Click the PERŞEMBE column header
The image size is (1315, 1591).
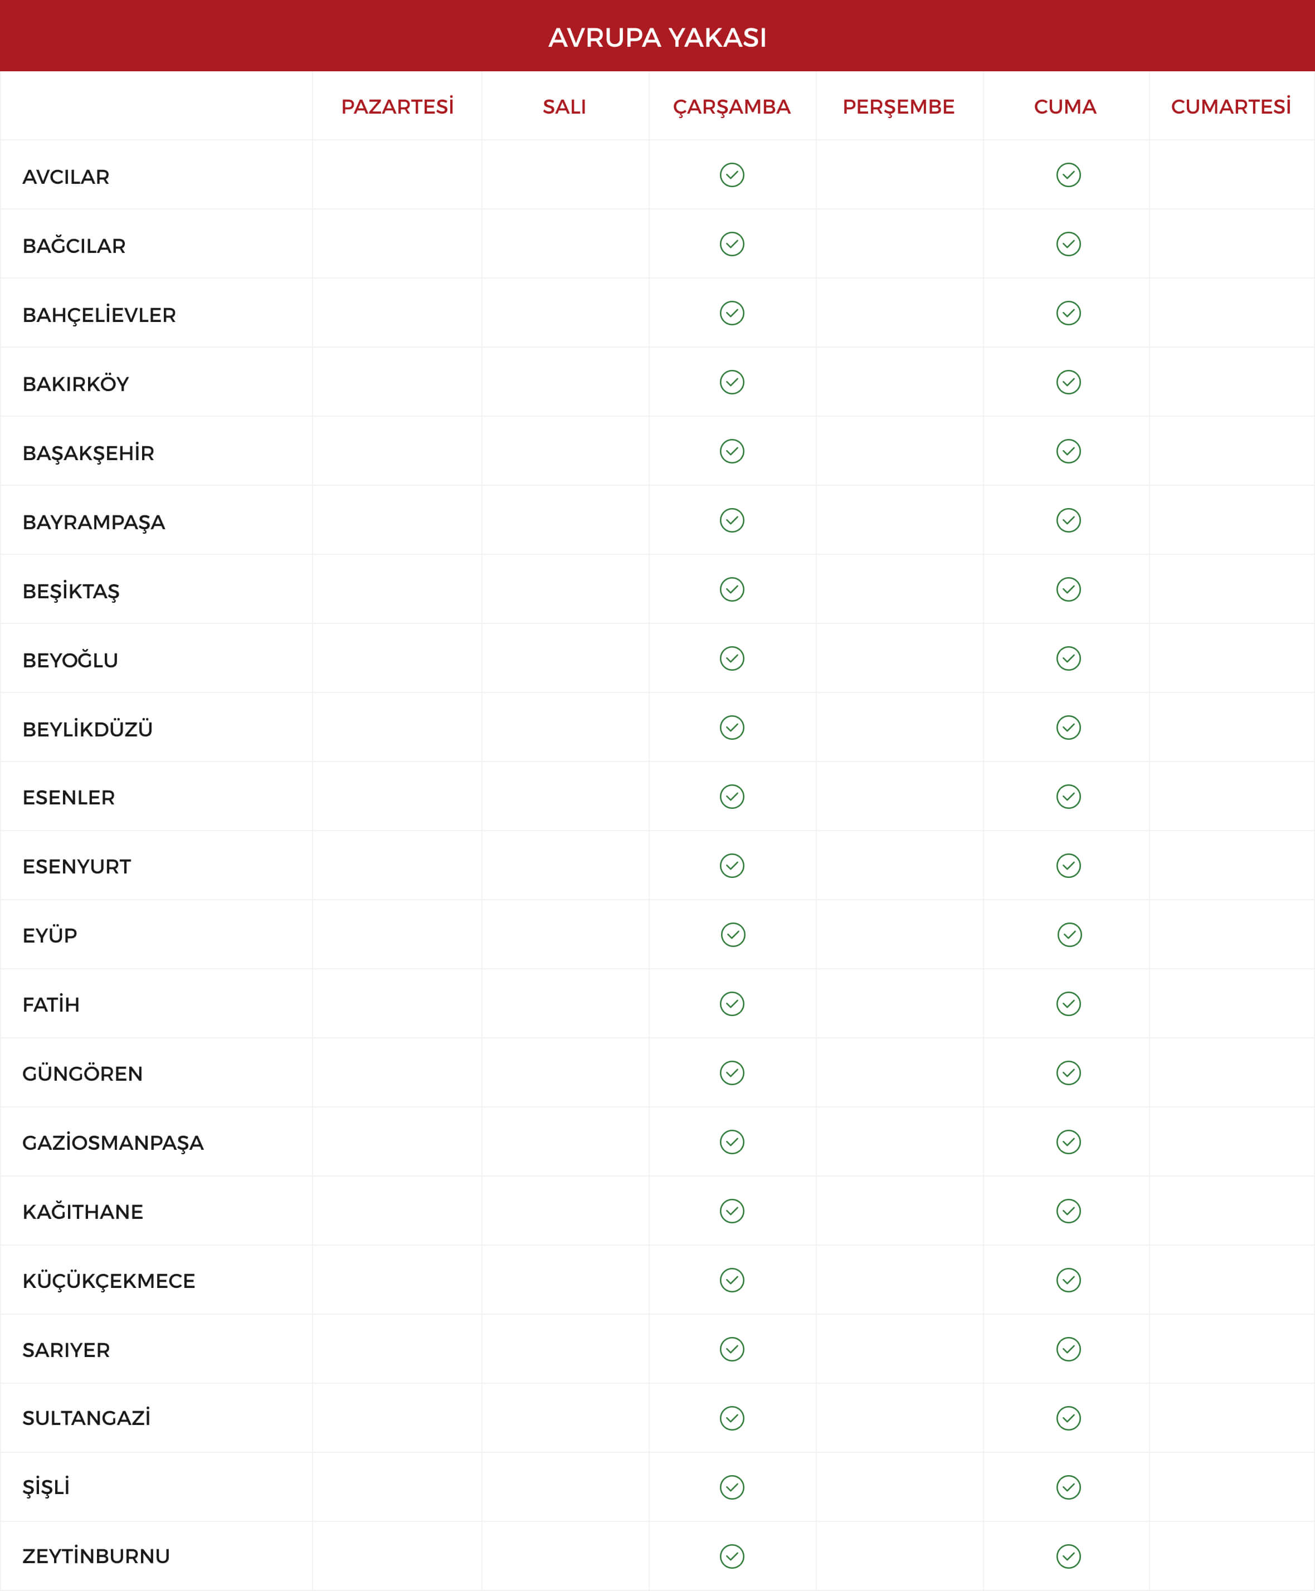(898, 107)
